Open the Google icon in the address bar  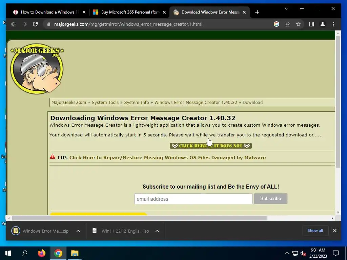[x=277, y=24]
